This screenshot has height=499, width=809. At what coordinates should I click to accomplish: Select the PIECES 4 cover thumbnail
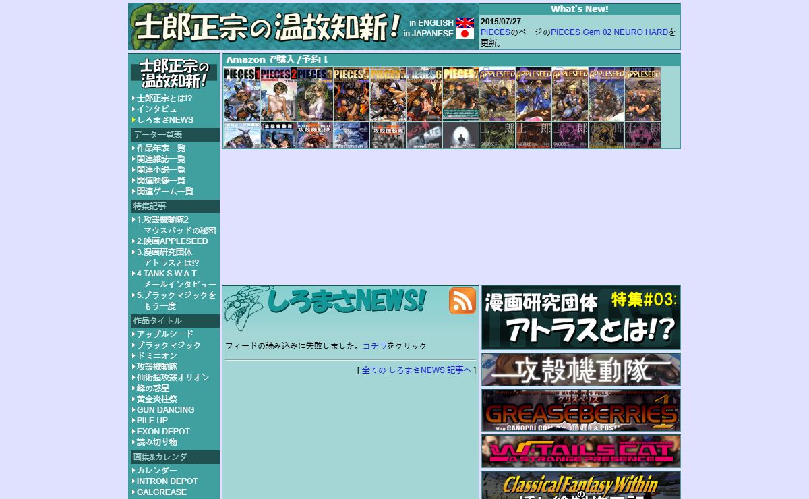point(351,94)
